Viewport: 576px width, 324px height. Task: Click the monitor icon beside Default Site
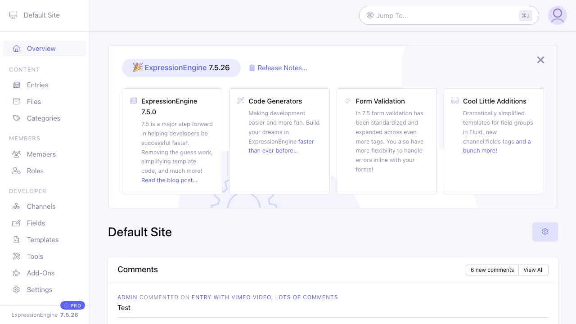point(13,15)
